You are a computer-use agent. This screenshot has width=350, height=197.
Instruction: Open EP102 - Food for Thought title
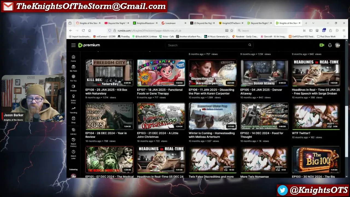pyautogui.click(x=262, y=135)
